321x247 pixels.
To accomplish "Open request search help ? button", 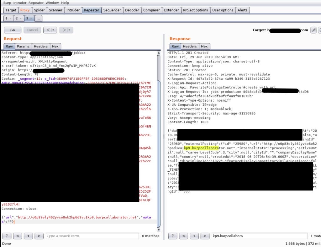I will (x=7, y=236).
